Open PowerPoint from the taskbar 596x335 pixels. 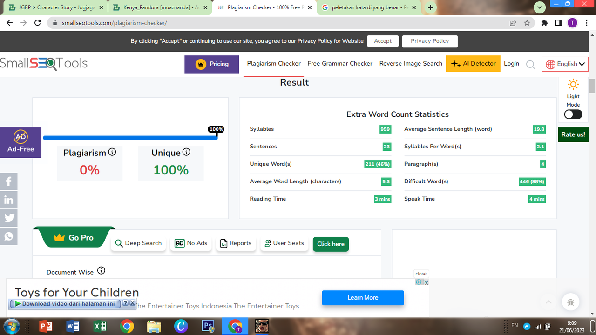[46, 326]
